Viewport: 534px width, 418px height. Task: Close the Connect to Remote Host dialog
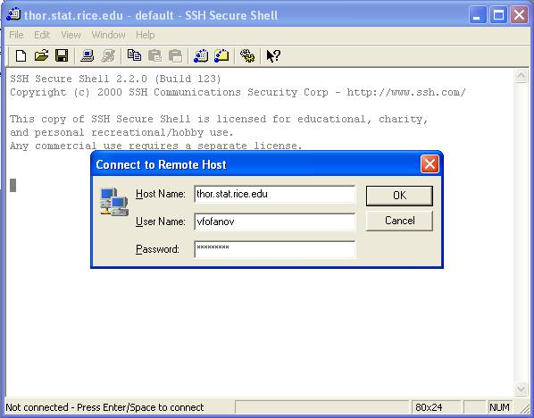(430, 164)
